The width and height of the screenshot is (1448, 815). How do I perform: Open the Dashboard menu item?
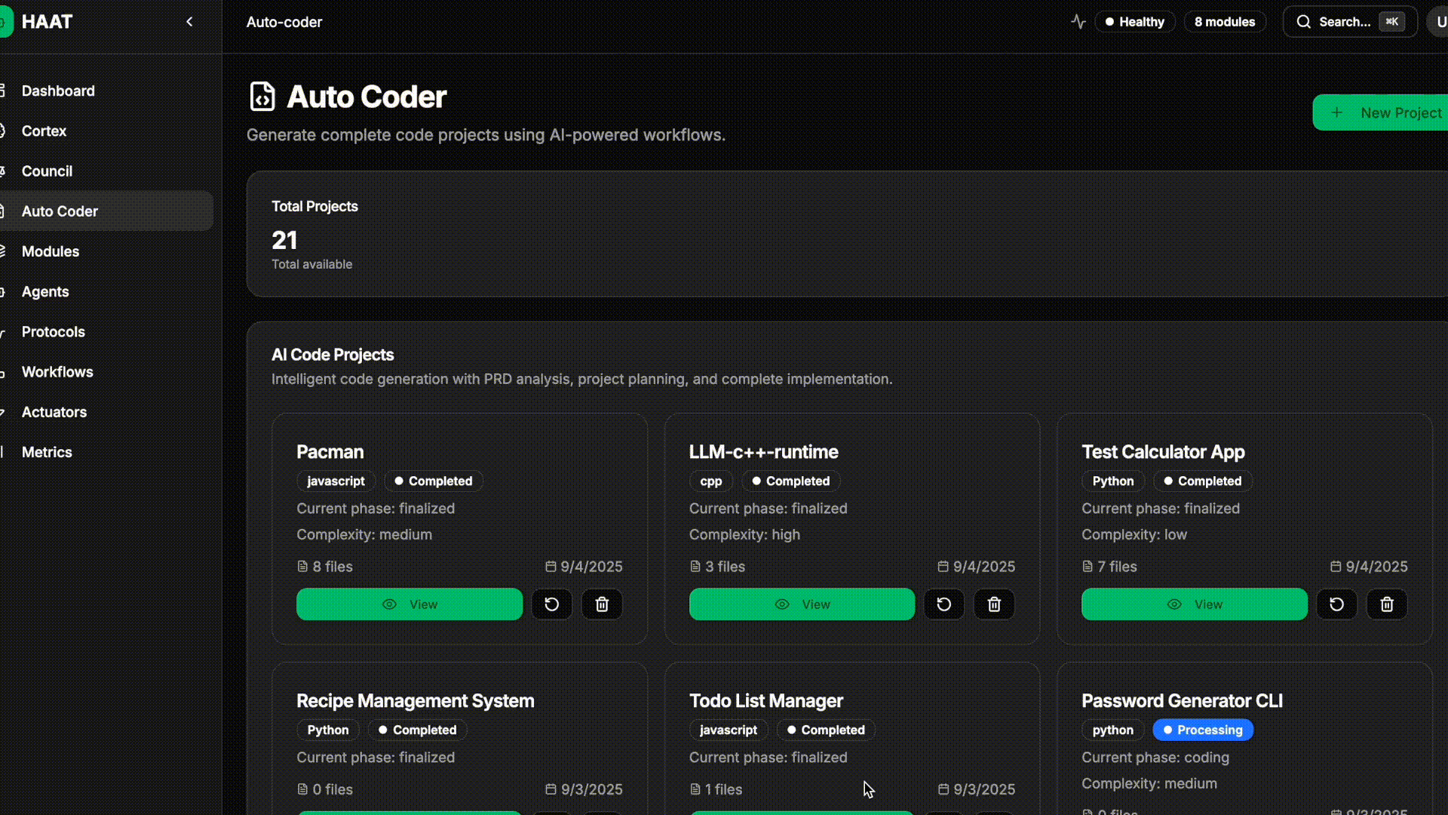(x=58, y=91)
